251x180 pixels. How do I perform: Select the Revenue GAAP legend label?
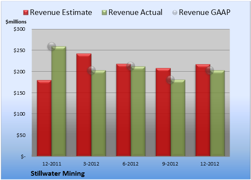pos(204,12)
